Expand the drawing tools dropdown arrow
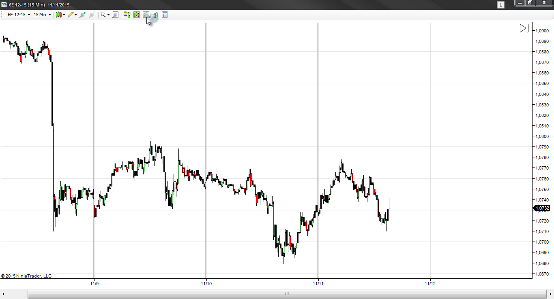Viewport: 554px width, 299px height. coord(76,15)
